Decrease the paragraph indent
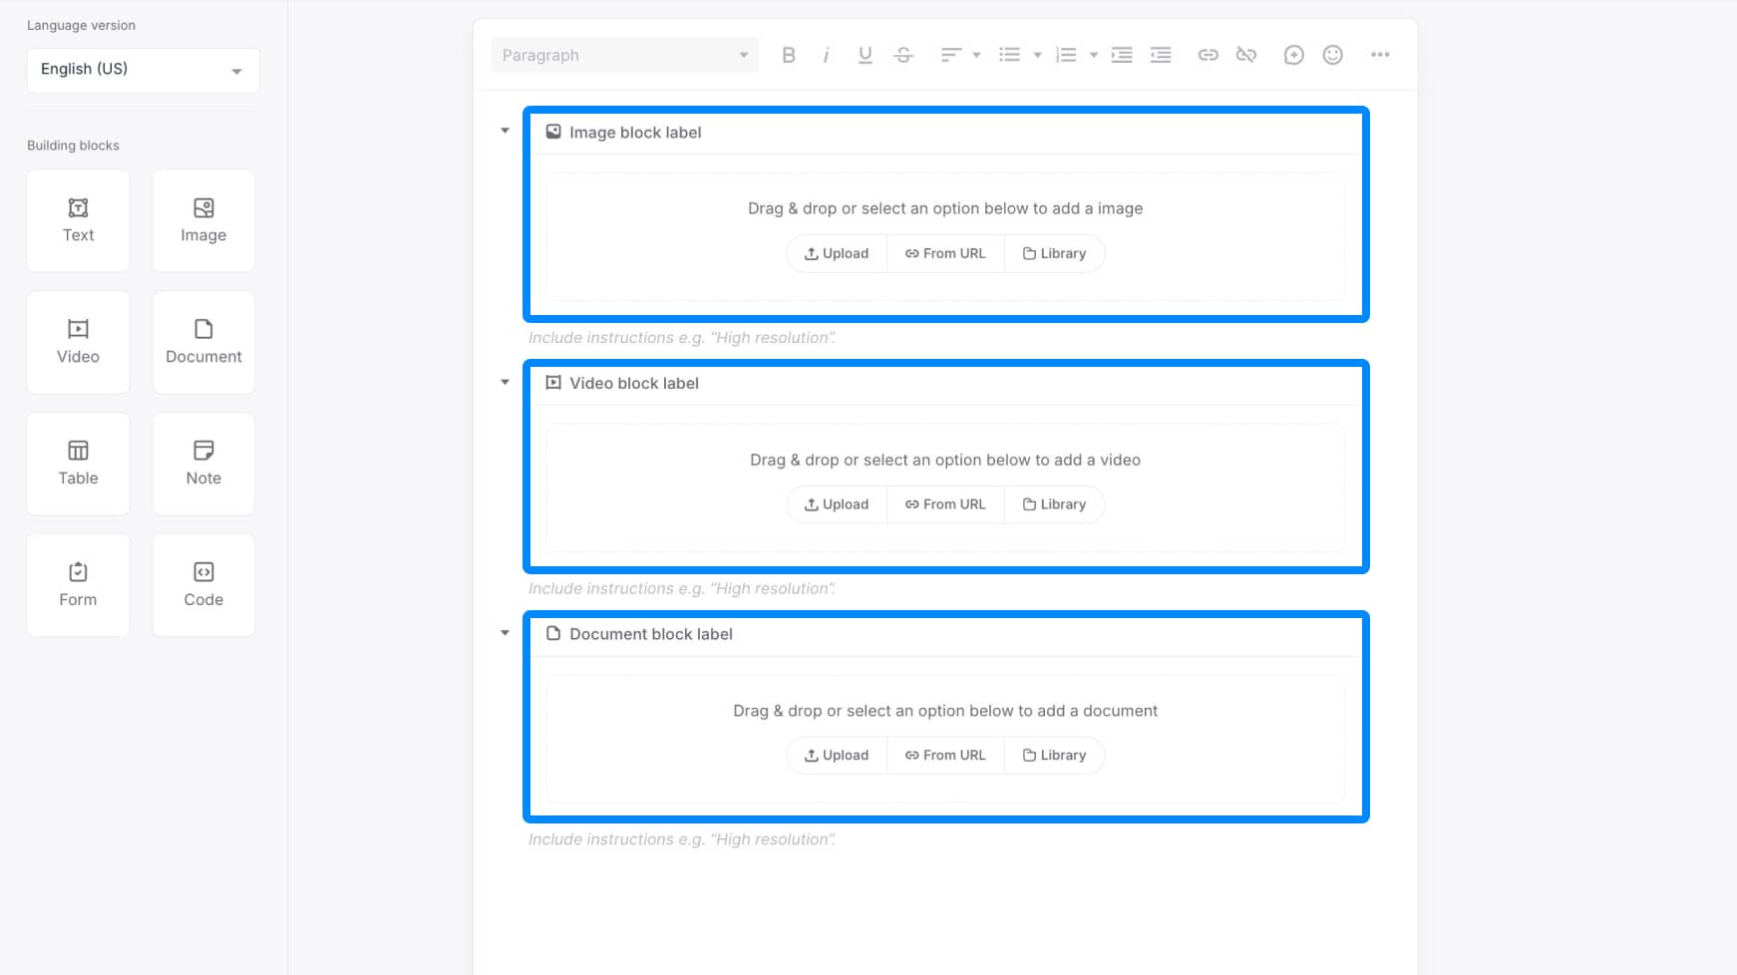The height and width of the screenshot is (975, 1737). point(1161,55)
